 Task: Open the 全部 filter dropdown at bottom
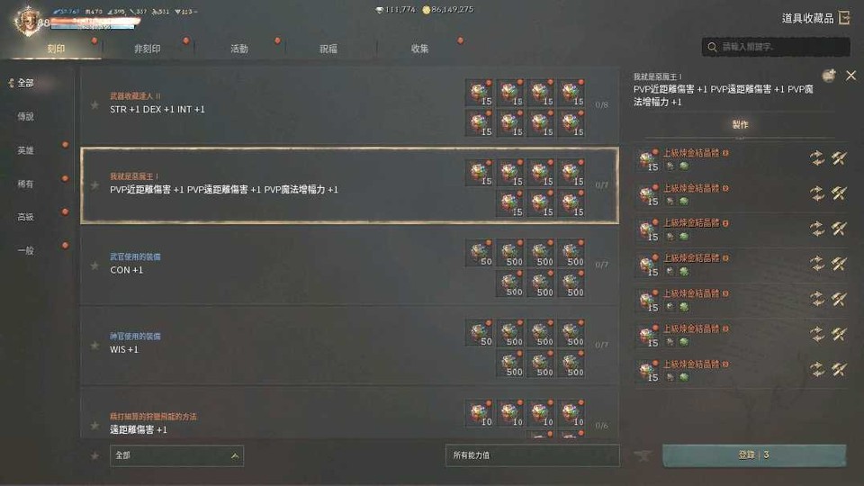click(177, 455)
